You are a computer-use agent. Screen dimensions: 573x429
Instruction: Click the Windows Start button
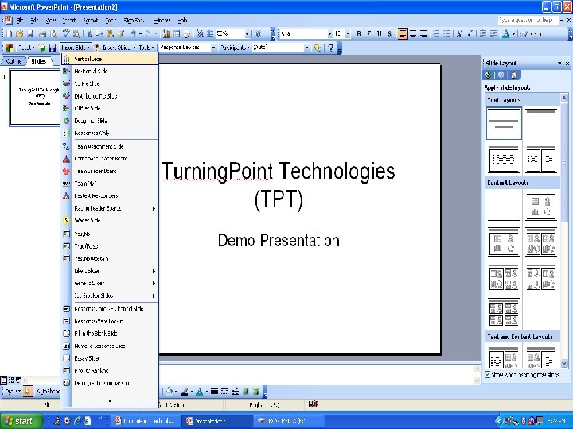tap(21, 420)
